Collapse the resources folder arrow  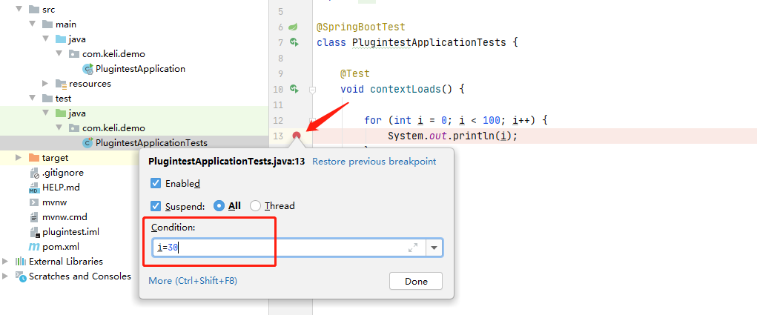(46, 84)
